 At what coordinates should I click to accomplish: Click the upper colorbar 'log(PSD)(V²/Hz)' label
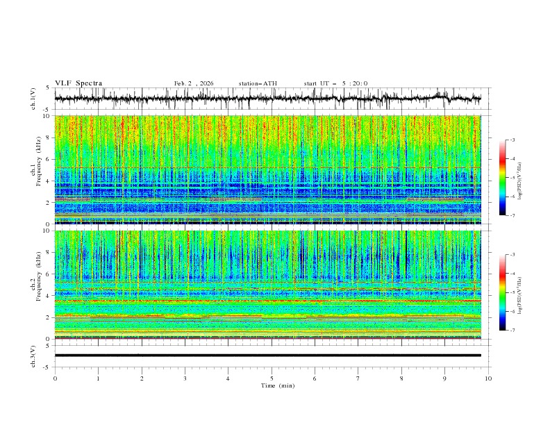(519, 181)
